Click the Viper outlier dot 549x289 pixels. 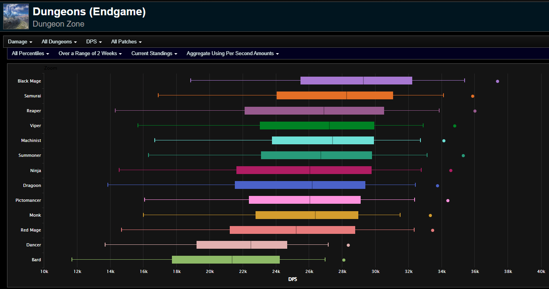(454, 126)
